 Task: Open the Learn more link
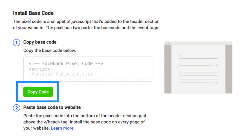(62, 128)
